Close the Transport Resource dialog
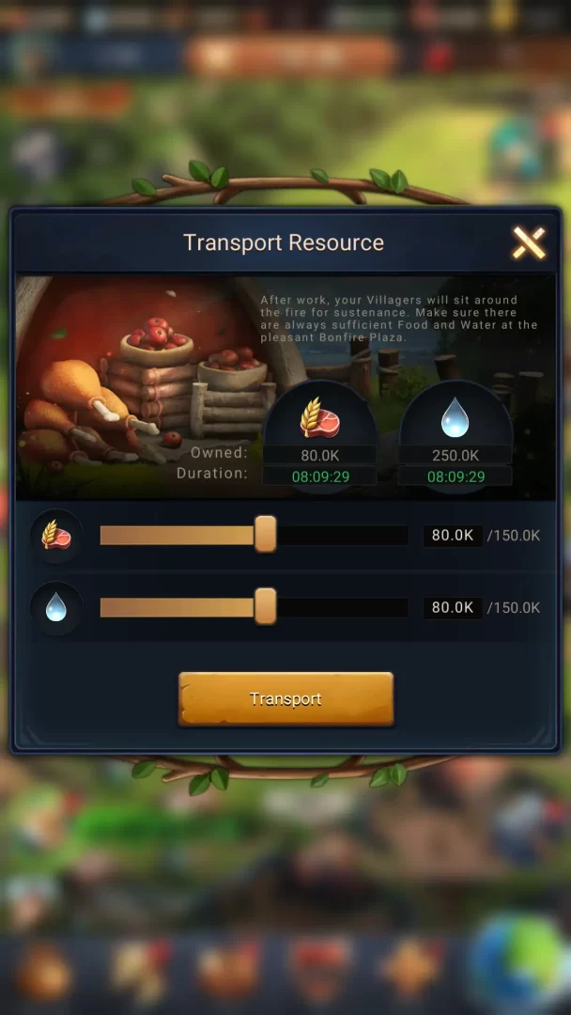 click(x=529, y=242)
